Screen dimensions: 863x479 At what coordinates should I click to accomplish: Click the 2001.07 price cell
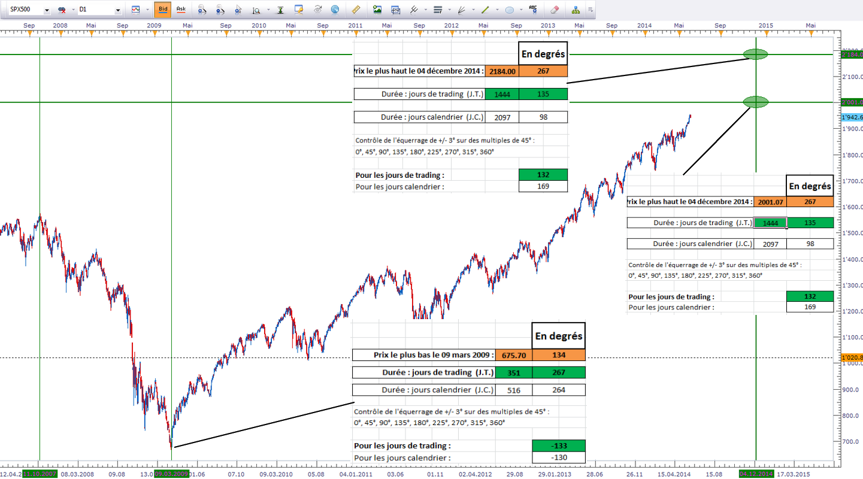point(771,202)
